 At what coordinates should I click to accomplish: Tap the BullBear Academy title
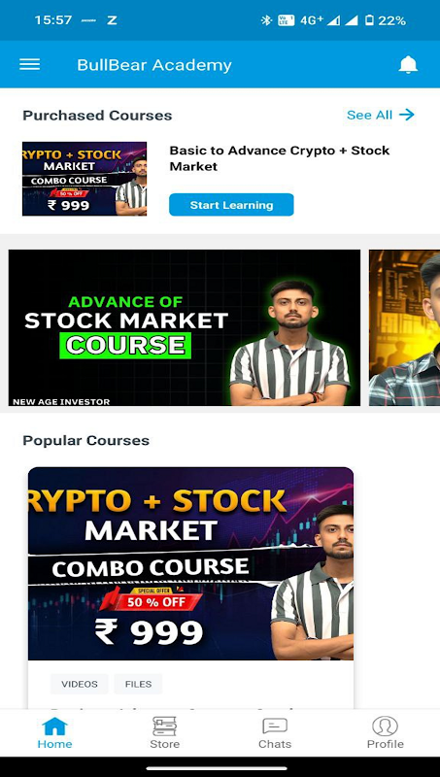coord(154,65)
